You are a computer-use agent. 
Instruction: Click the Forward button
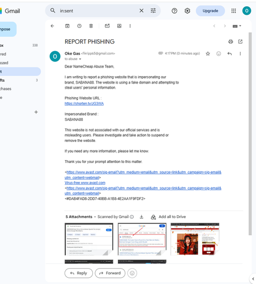[110, 273]
